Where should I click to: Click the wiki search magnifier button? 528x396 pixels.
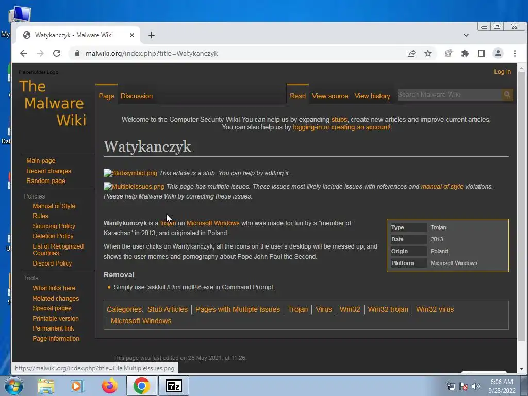click(x=507, y=95)
